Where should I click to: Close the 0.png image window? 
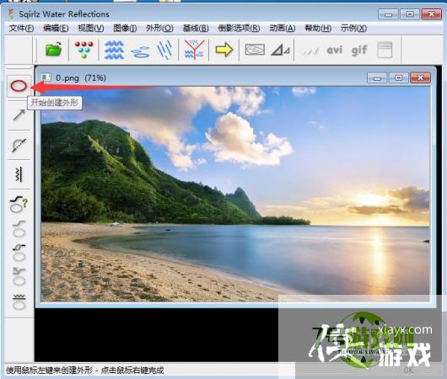pos(420,77)
